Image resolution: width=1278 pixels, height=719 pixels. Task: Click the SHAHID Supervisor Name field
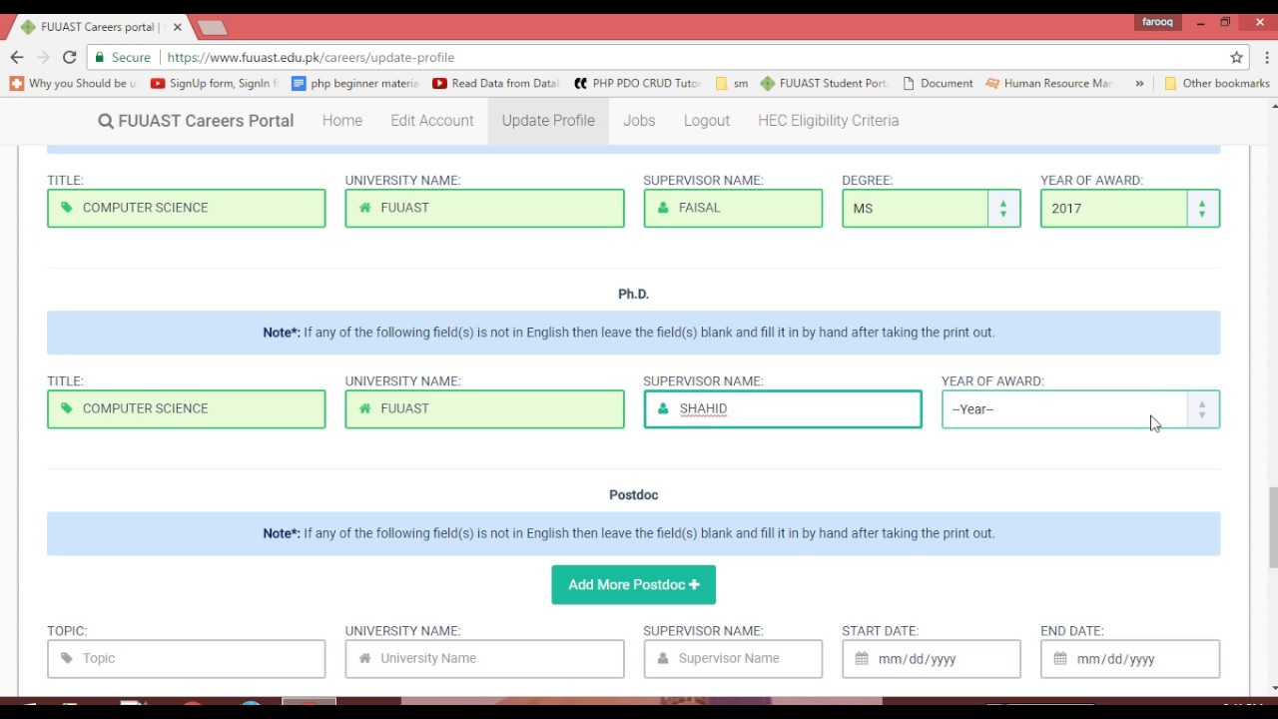tap(783, 409)
